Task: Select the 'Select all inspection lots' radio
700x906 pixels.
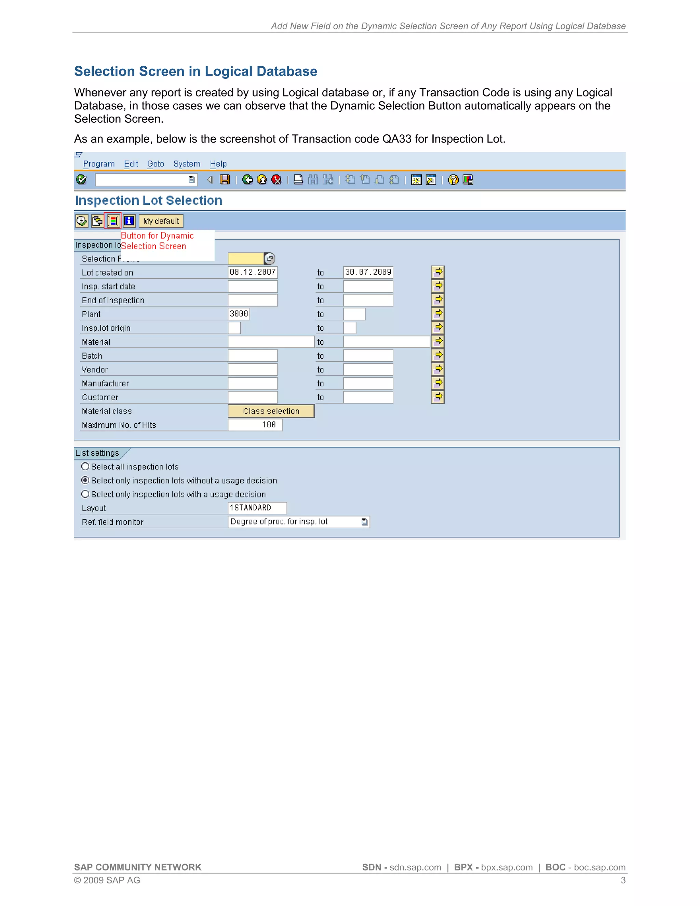Action: [x=85, y=467]
